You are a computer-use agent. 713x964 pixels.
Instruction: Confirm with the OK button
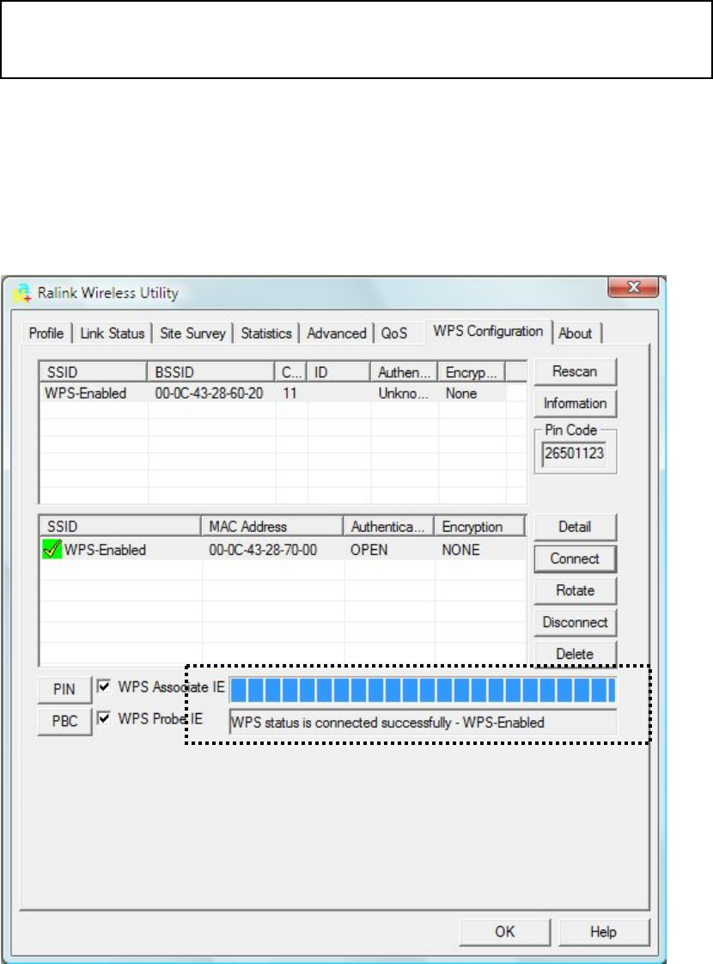(x=504, y=931)
